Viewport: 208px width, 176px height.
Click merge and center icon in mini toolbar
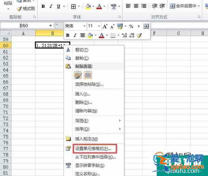pyautogui.click(x=146, y=26)
